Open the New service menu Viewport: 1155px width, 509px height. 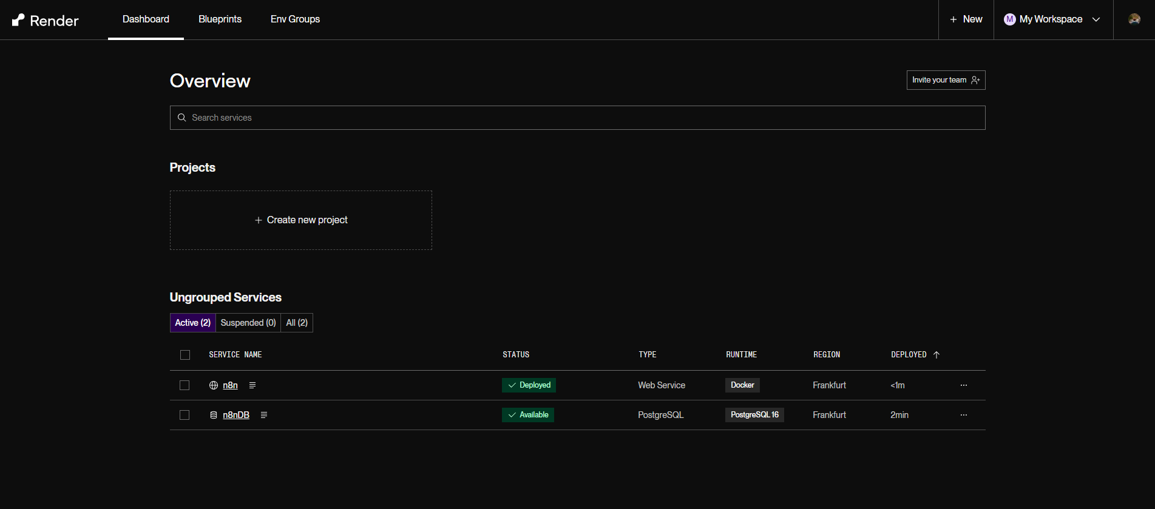(966, 19)
